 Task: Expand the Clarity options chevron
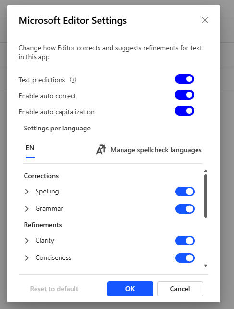[x=27, y=241]
